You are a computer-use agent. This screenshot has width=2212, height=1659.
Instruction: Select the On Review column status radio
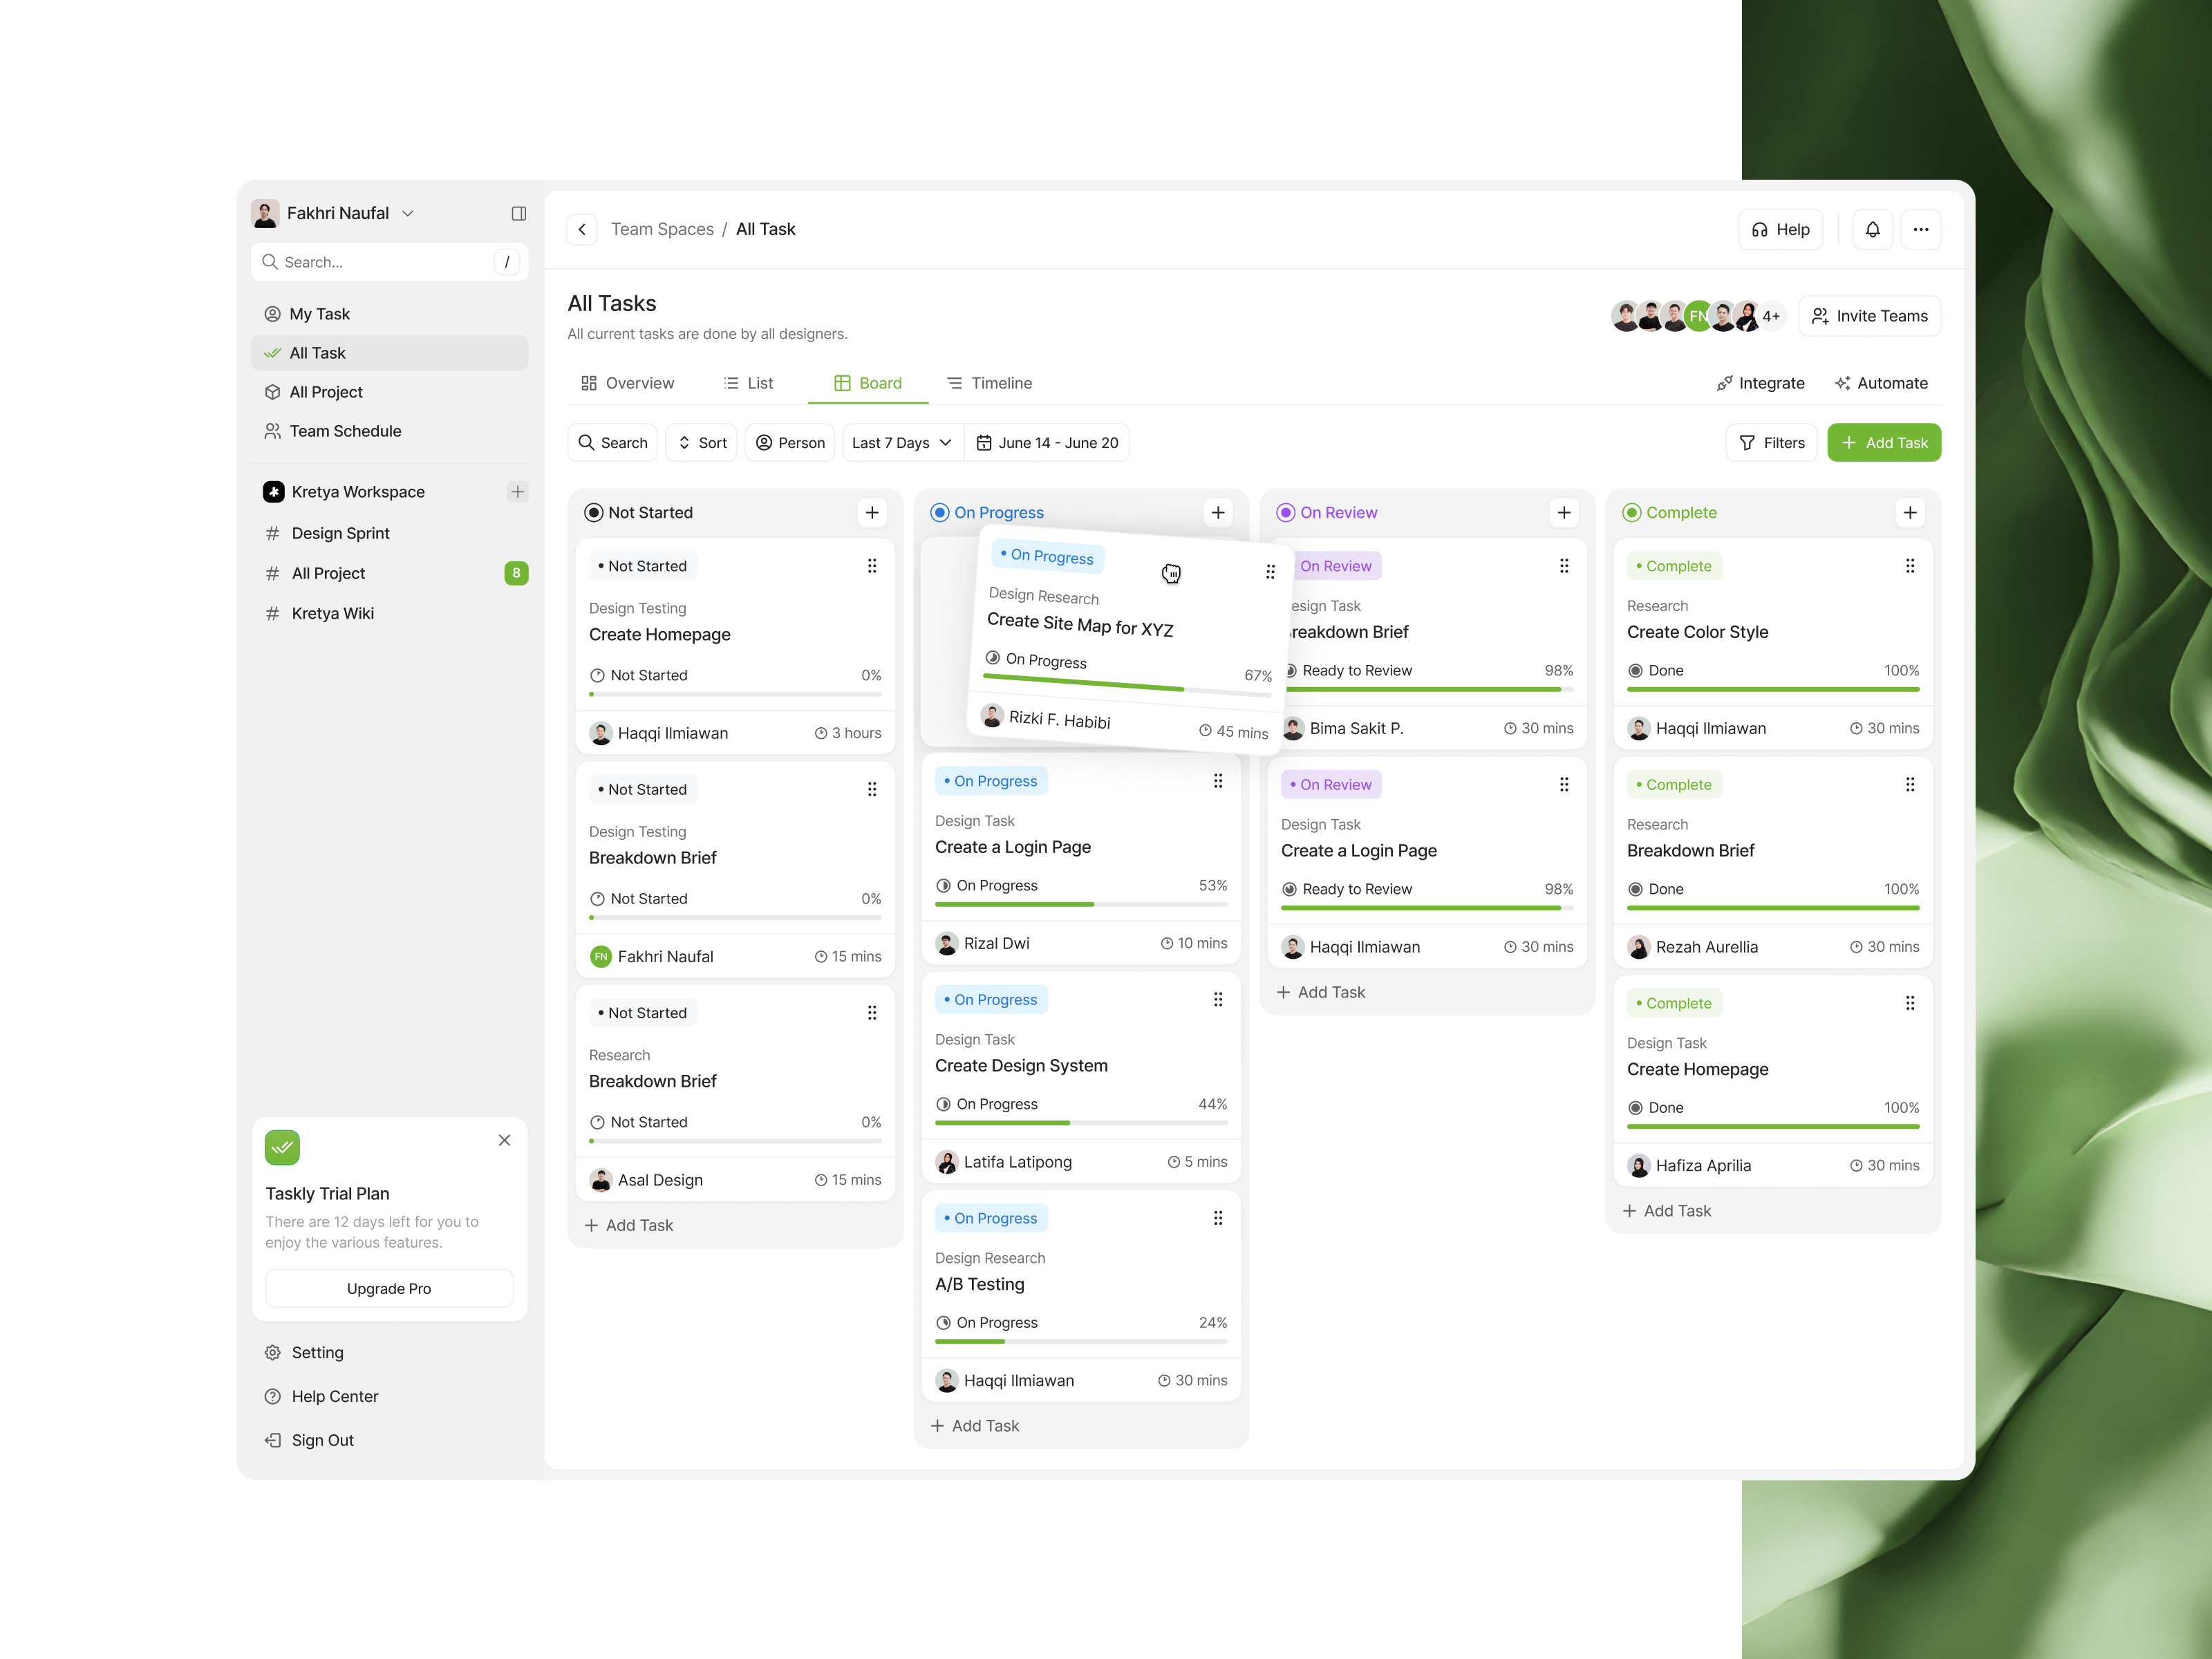coord(1286,512)
